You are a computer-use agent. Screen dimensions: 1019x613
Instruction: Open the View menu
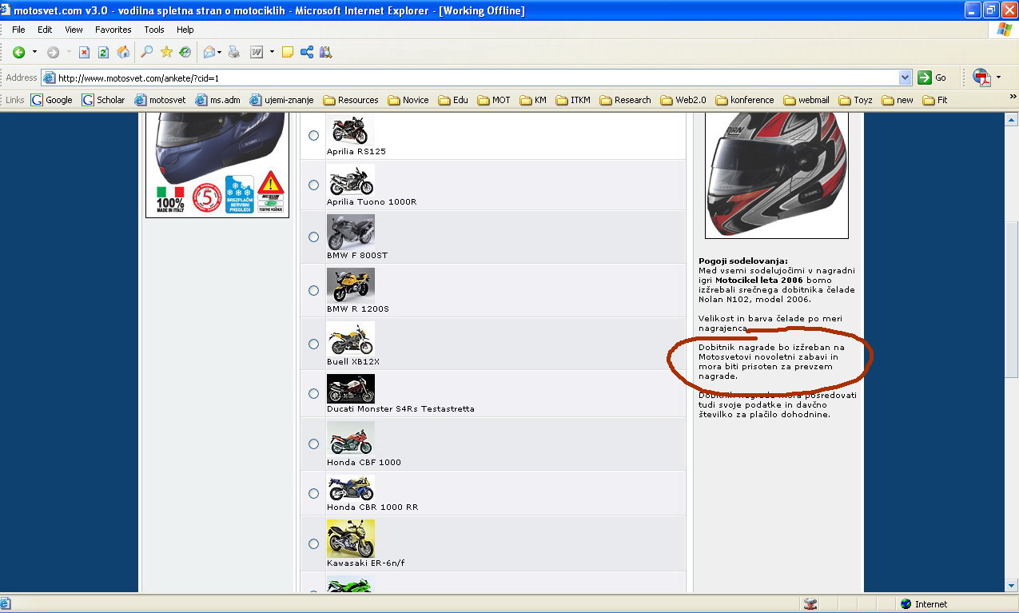click(x=74, y=30)
